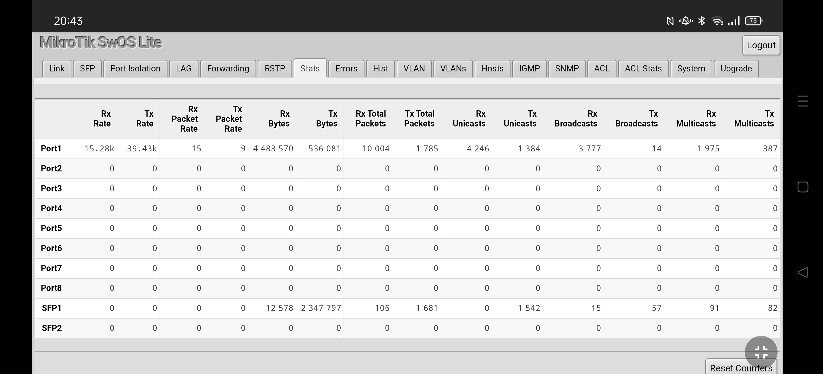Go to the VLANs tab

[x=453, y=69]
